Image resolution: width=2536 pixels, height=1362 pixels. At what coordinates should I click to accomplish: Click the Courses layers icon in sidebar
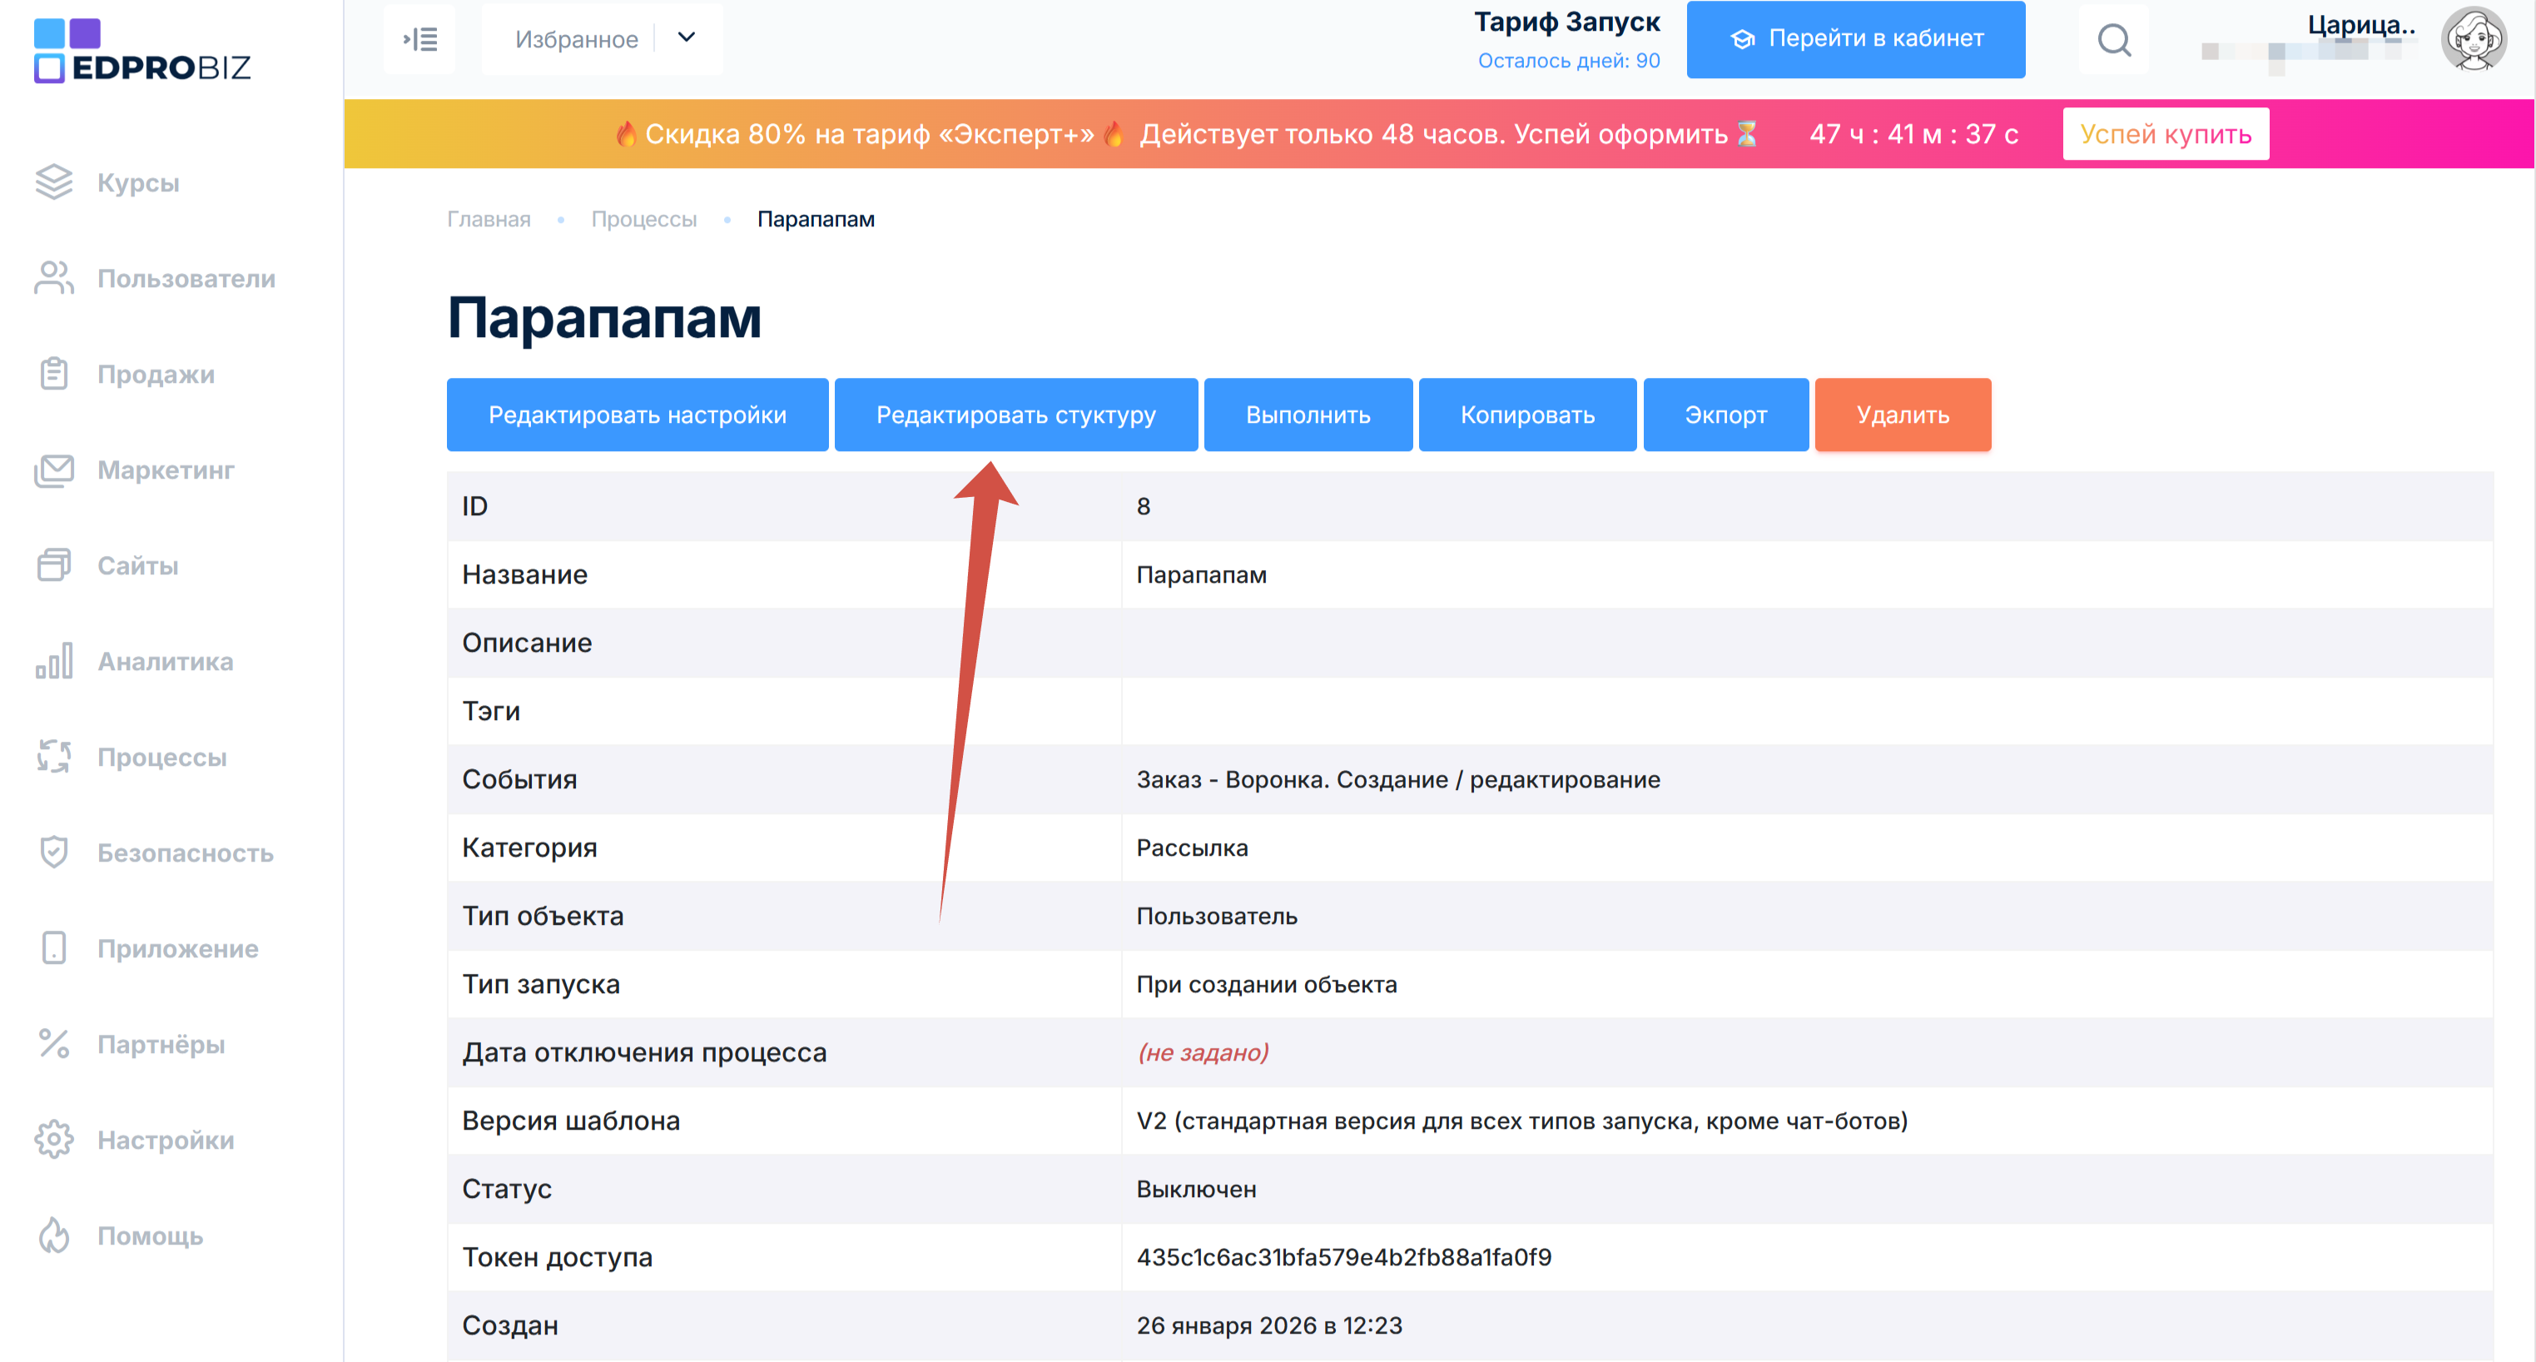coord(53,182)
